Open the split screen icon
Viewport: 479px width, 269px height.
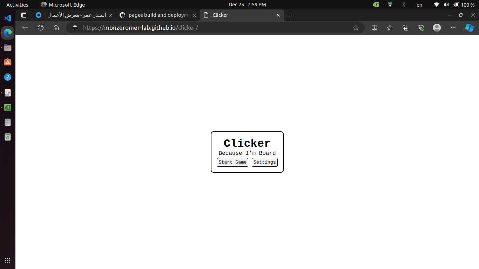pyautogui.click(x=374, y=28)
